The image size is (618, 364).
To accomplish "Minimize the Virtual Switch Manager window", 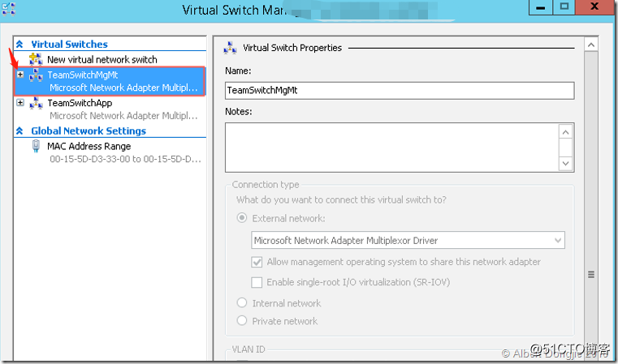I will pos(540,7).
